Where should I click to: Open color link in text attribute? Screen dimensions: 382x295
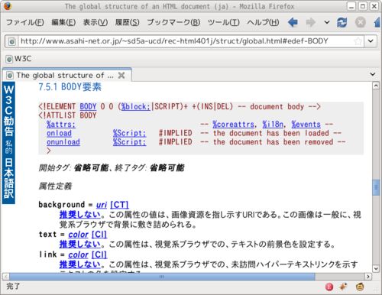point(78,235)
